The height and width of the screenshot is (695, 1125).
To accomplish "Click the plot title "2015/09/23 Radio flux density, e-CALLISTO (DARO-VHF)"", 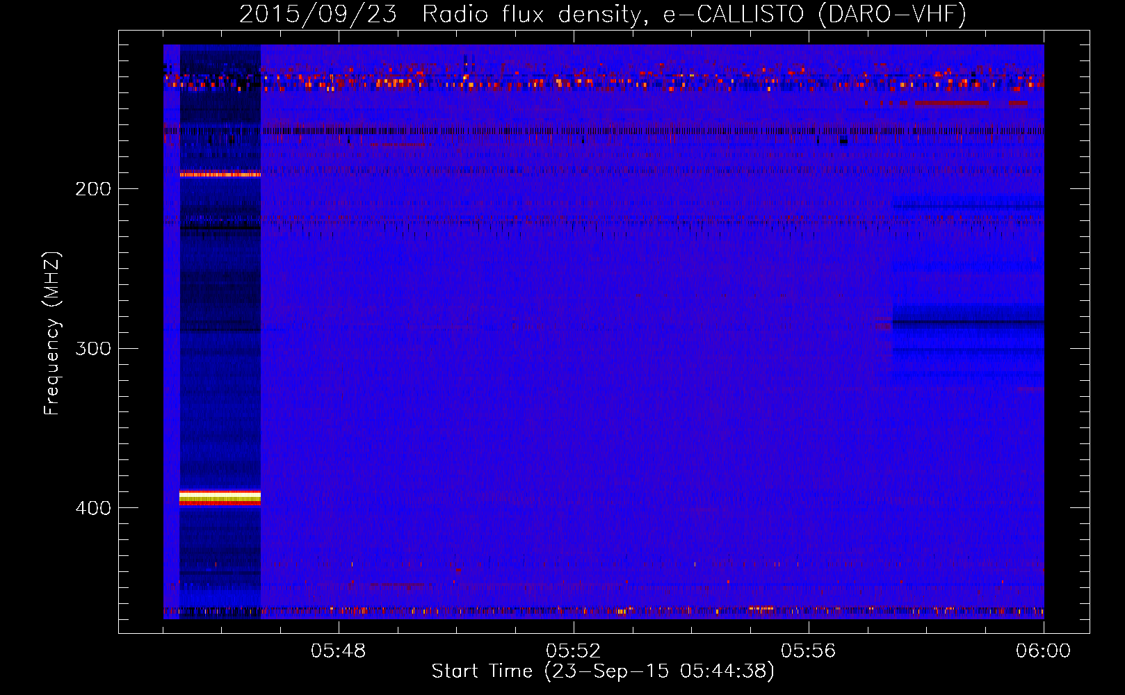I will tap(603, 14).
